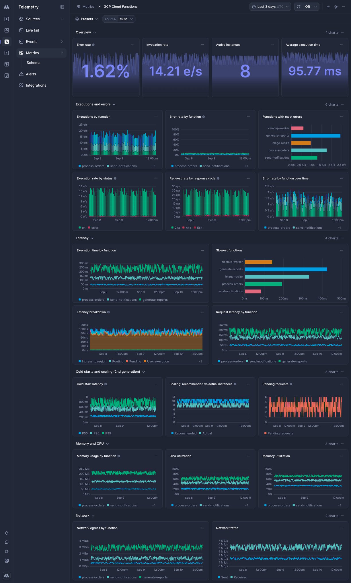351x583 pixels.
Task: Click GCP Cloud Functions breadcrumb
Action: 120,7
